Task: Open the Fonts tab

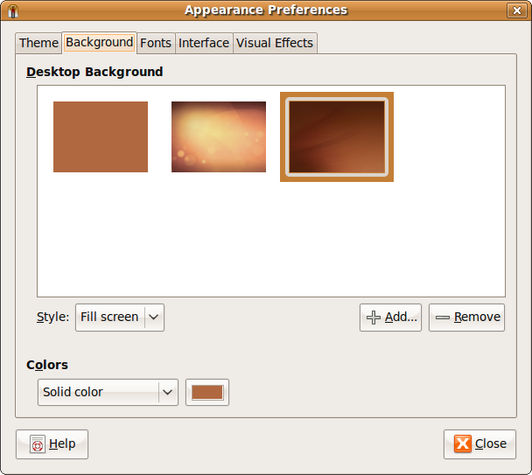Action: tap(156, 43)
